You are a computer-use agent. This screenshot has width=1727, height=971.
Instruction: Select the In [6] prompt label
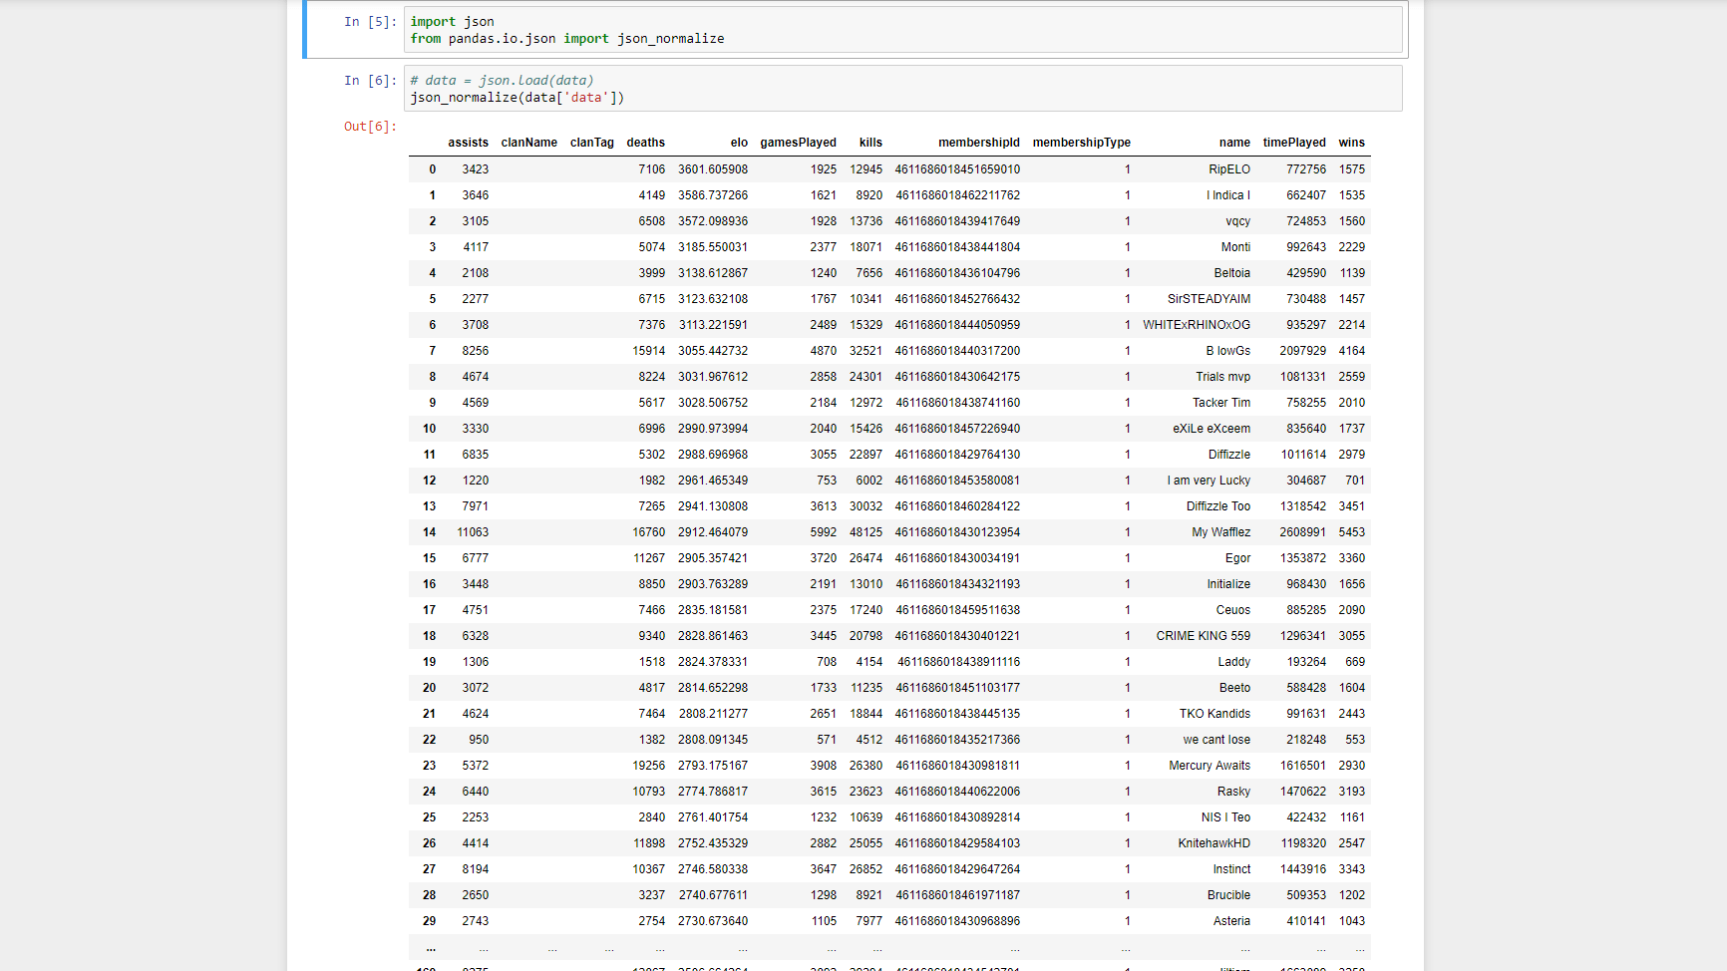[x=370, y=81]
